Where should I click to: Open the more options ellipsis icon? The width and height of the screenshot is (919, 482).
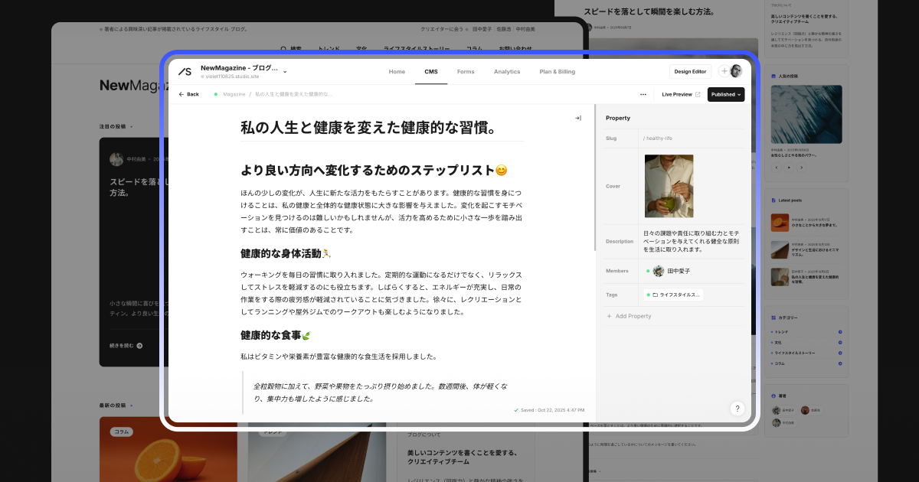point(643,94)
